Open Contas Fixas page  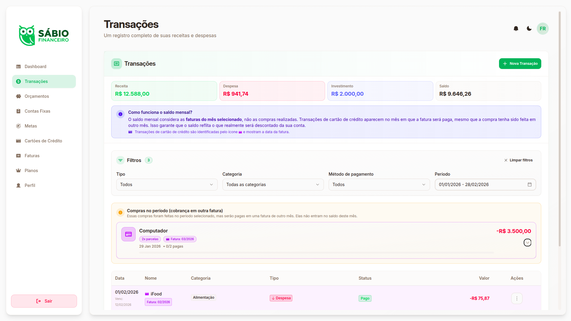point(44,111)
